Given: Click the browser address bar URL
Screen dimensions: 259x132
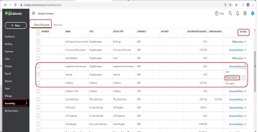Looking at the screenshot, I should point(42,5).
